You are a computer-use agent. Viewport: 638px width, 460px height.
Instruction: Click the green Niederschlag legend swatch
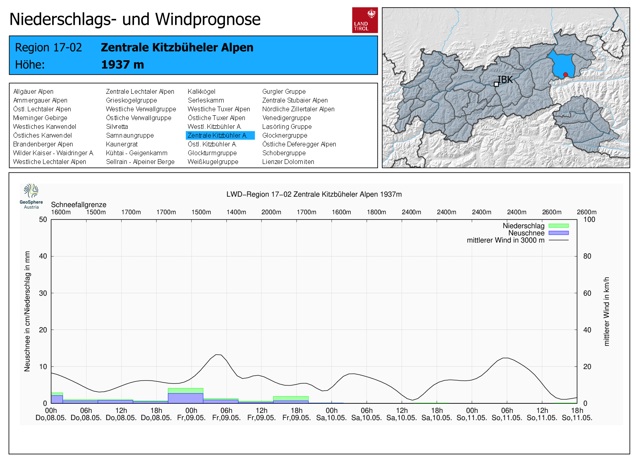tap(558, 226)
